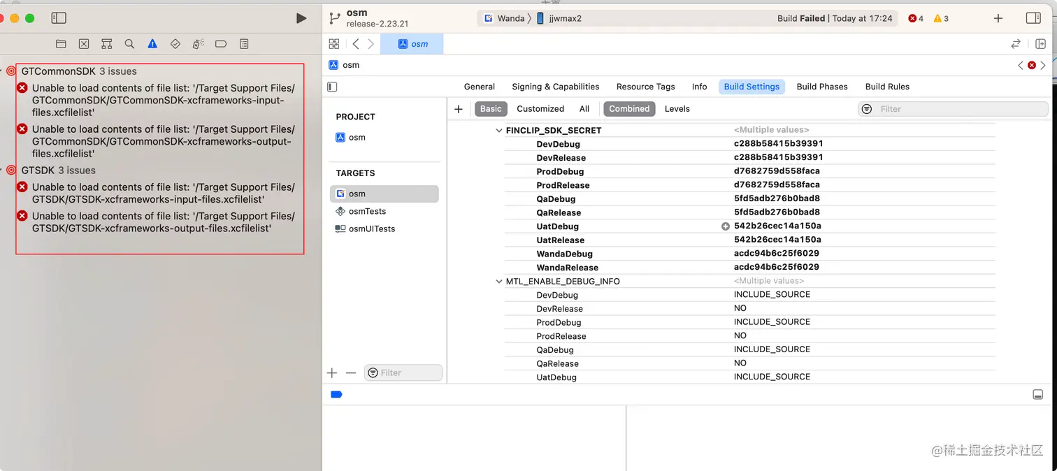Image resolution: width=1057 pixels, height=471 pixels.
Task: Select the osm editor tab
Action: [x=412, y=44]
